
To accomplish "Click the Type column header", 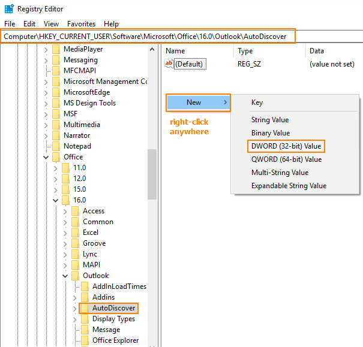I will (245, 51).
